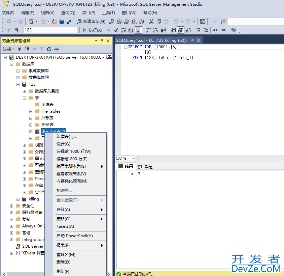This screenshot has height=276, width=284.
Task: Click the Database Engine Query icon
Action: (x=112, y=22)
